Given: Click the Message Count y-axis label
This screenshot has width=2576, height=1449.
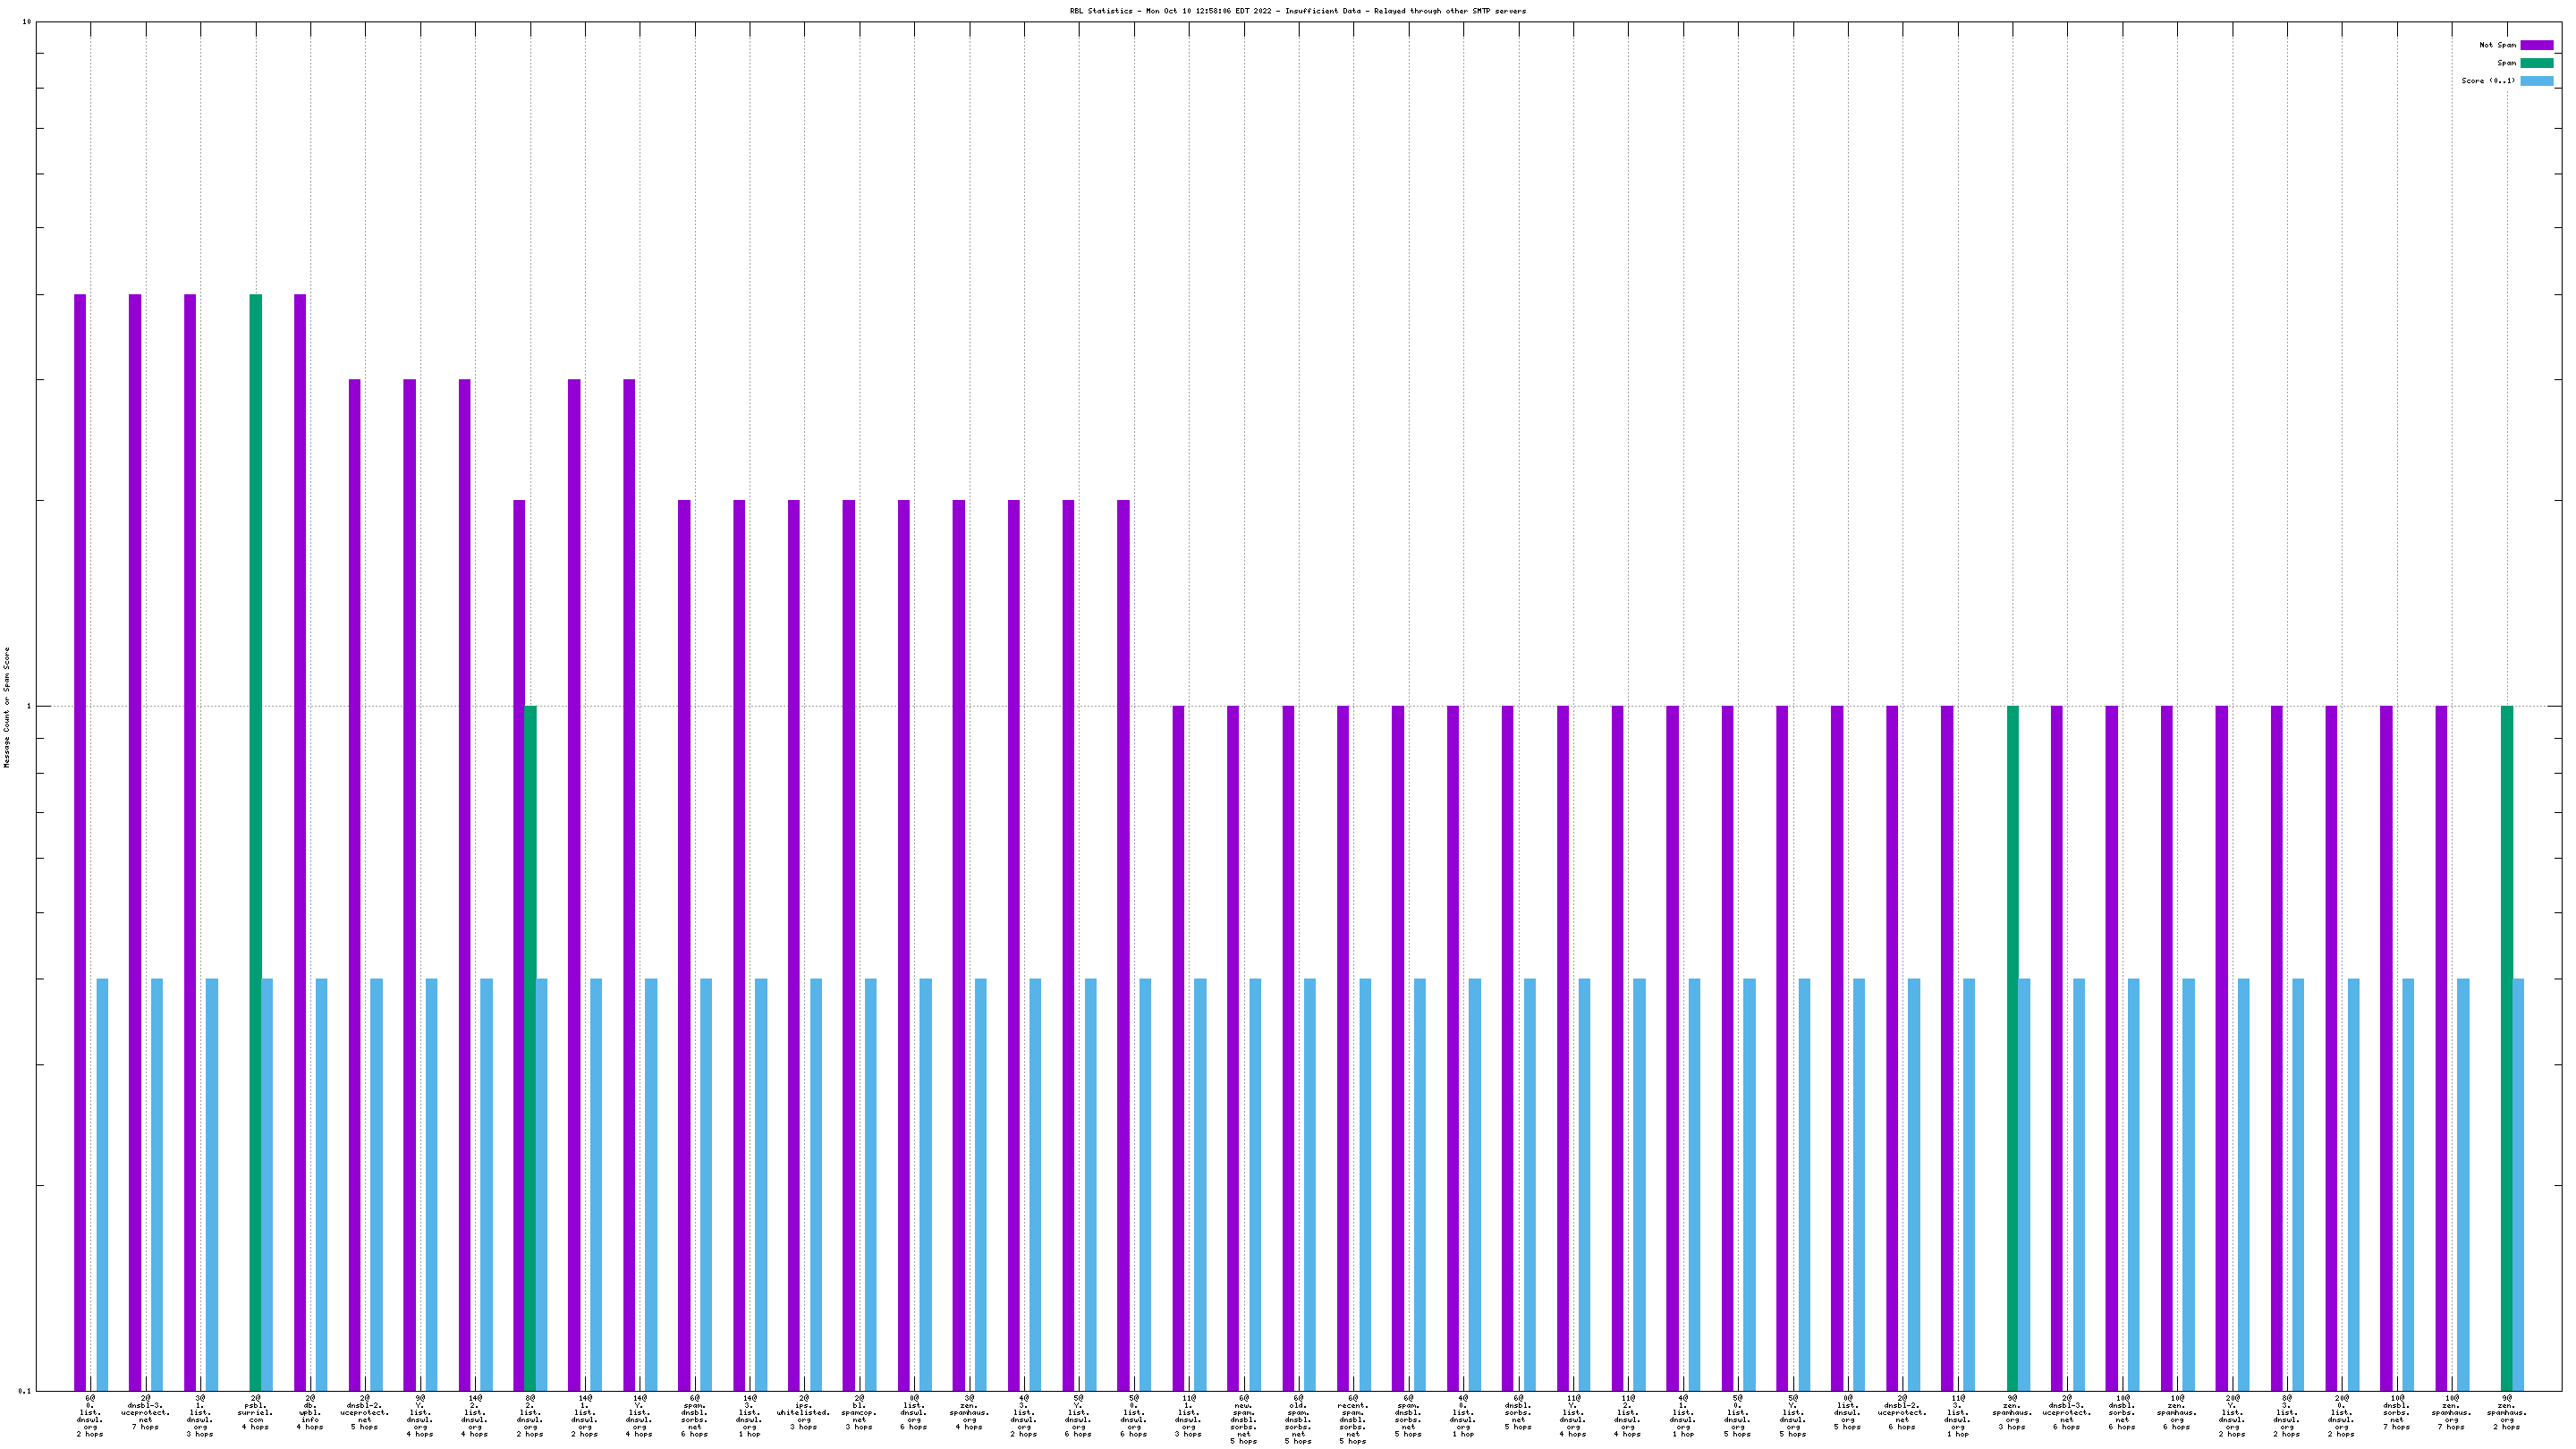Looking at the screenshot, I should 7,706.
